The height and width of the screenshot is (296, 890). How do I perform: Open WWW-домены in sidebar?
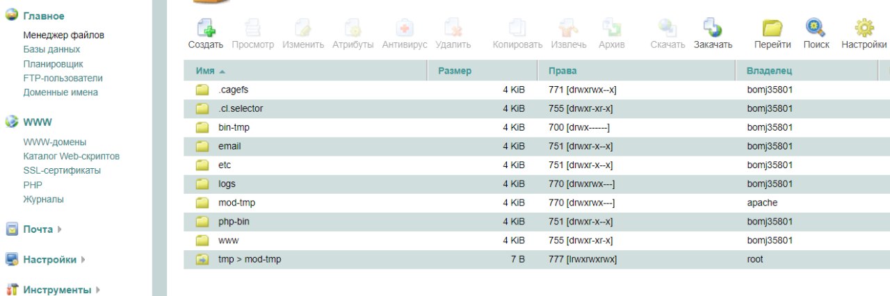(55, 142)
